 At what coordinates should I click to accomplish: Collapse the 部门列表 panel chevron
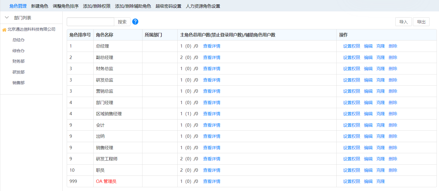[x=7, y=18]
